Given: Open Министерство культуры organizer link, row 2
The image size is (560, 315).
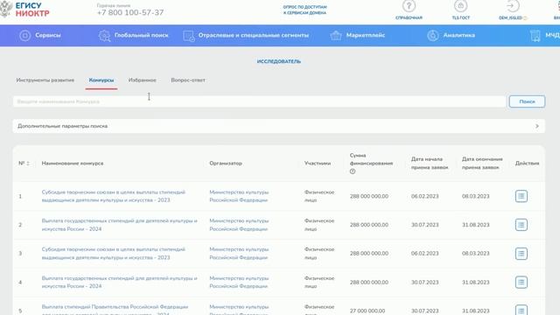Looking at the screenshot, I should click(239, 225).
